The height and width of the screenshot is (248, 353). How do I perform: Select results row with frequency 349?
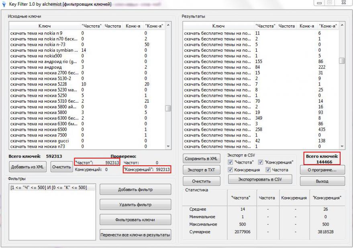coord(261,118)
